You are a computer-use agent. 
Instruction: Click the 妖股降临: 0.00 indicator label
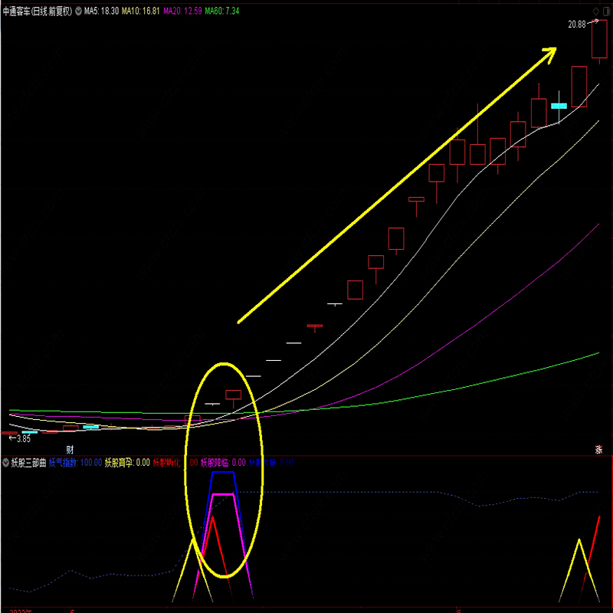click(x=223, y=463)
